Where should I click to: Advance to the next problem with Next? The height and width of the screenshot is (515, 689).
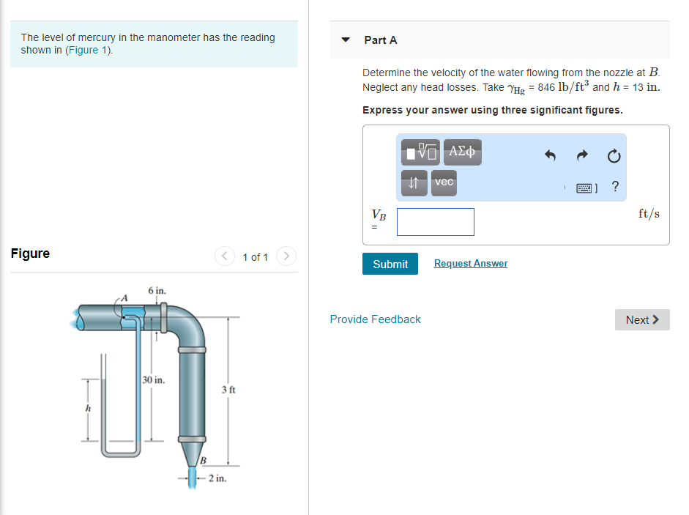(x=641, y=319)
